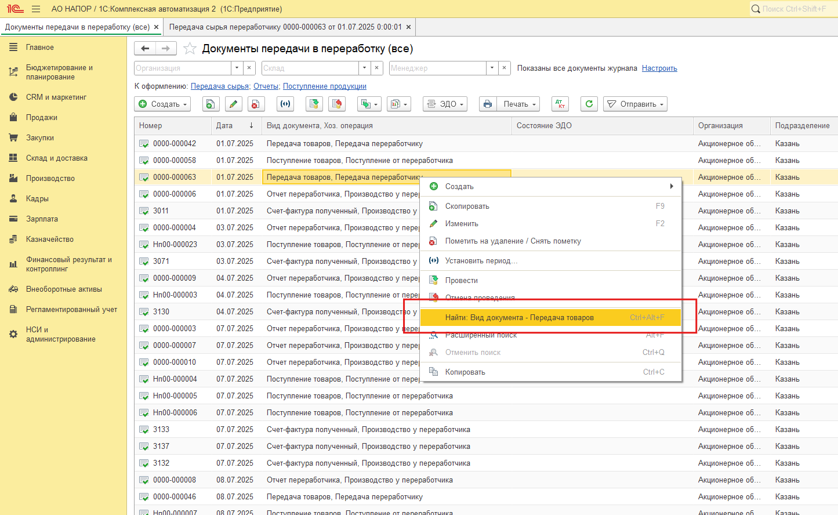Click the 'Настроить' link
Screen dimensions: 838x515
659,68
